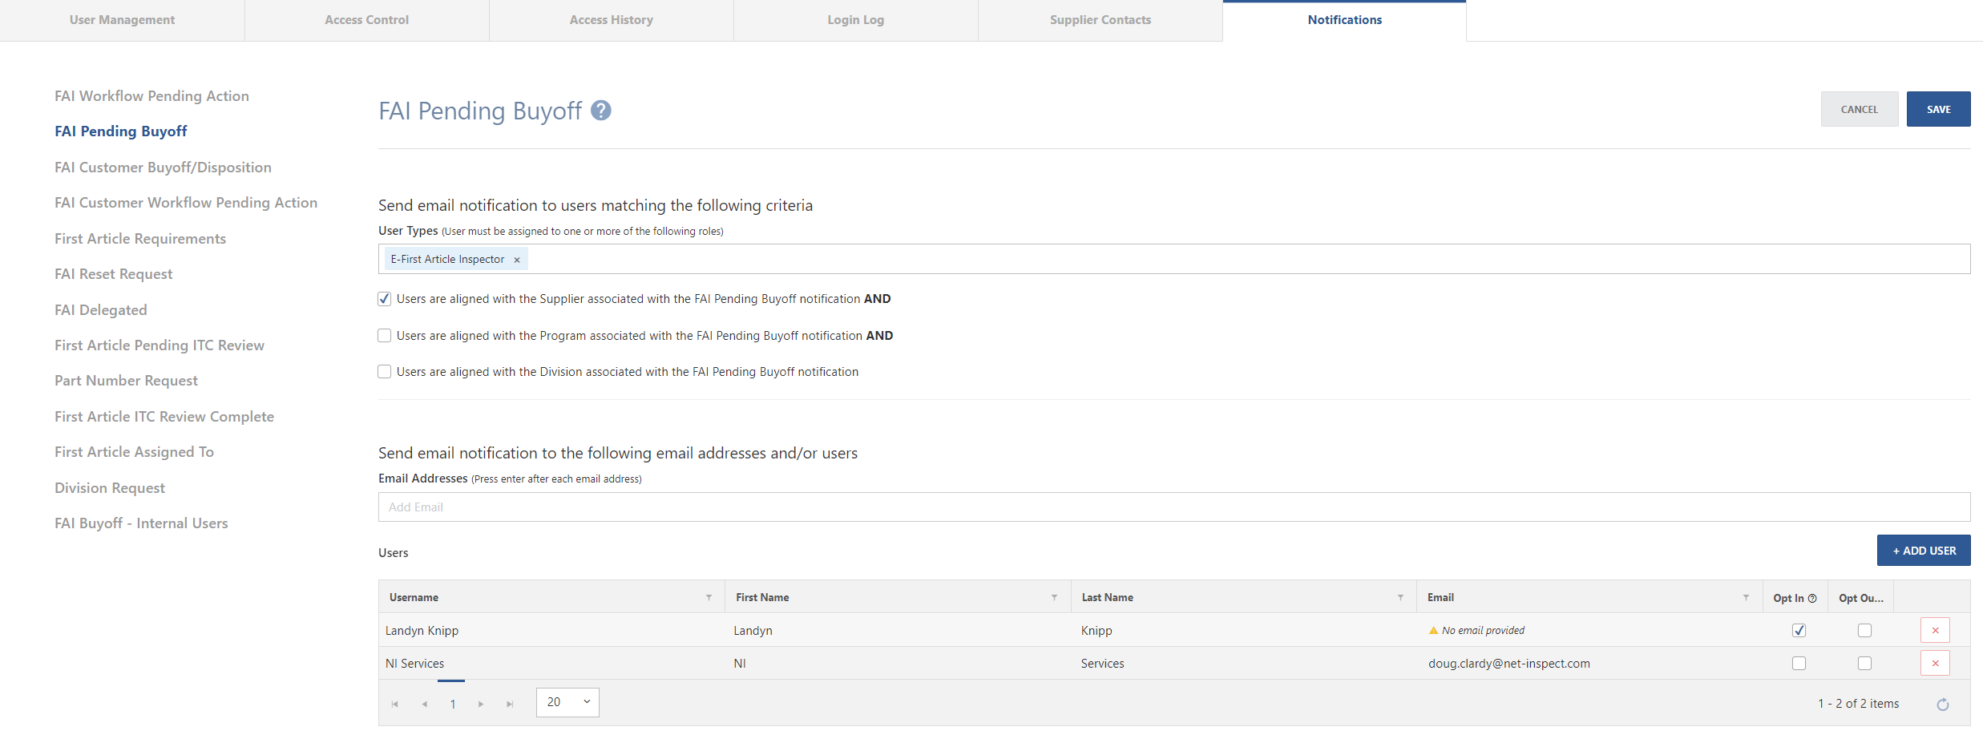Image resolution: width=1983 pixels, height=735 pixels.
Task: Remove the Landyn Knipp user row
Action: 1935,630
